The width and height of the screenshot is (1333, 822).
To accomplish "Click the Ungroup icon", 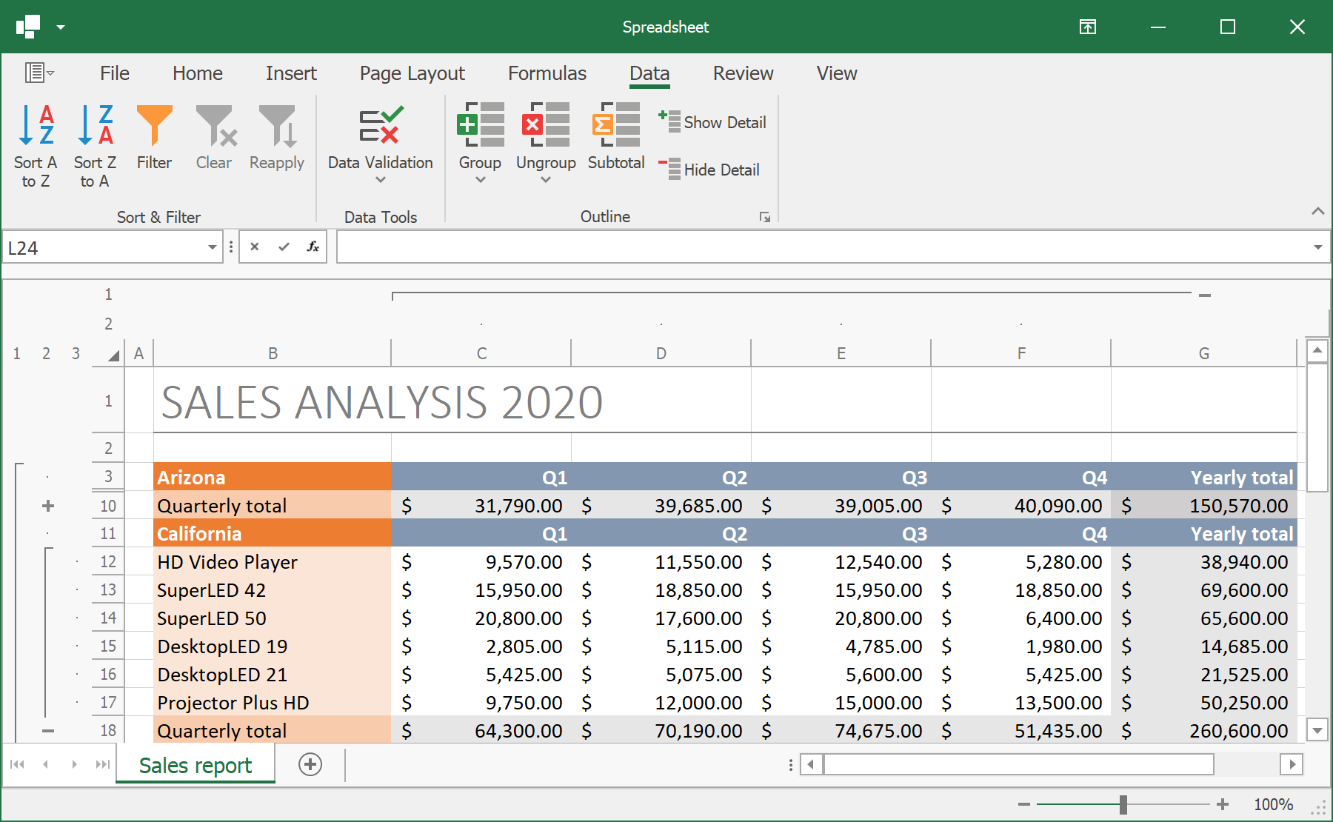I will pyautogui.click(x=546, y=124).
